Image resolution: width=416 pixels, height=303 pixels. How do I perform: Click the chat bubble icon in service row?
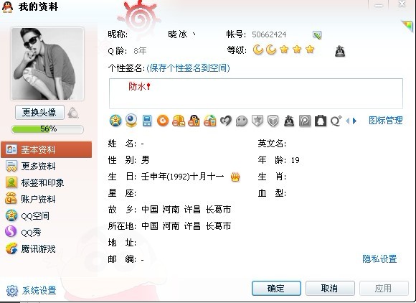(242, 121)
